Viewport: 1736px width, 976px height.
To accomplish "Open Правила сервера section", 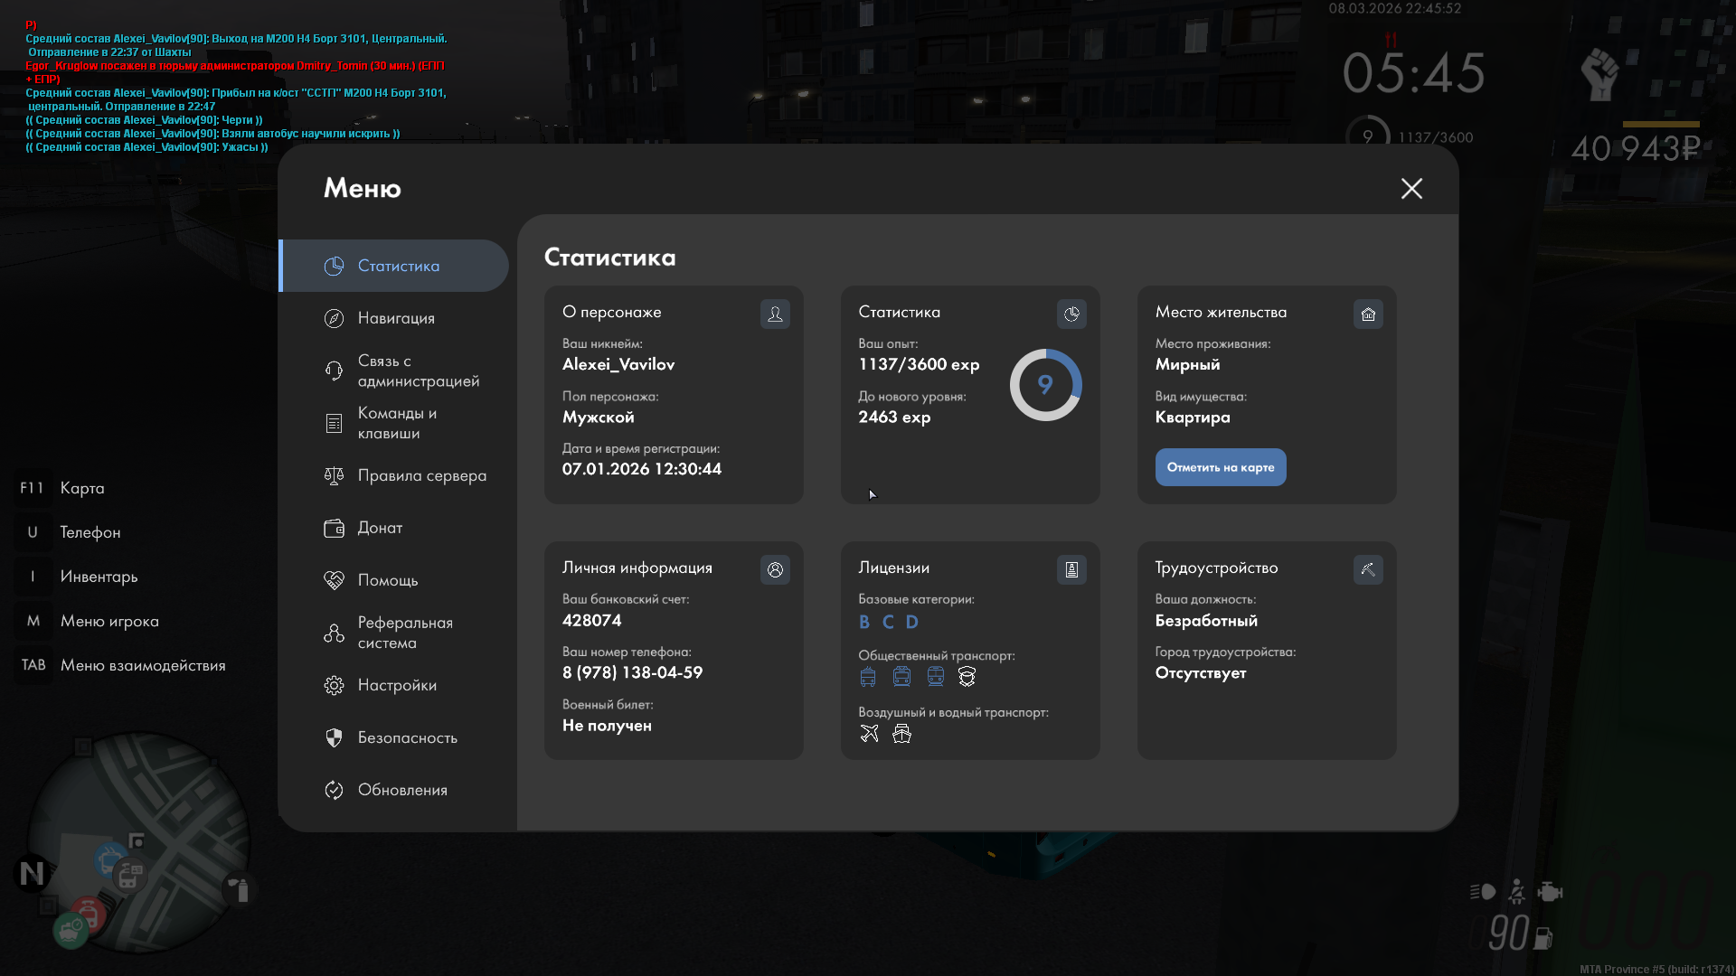I will [420, 475].
